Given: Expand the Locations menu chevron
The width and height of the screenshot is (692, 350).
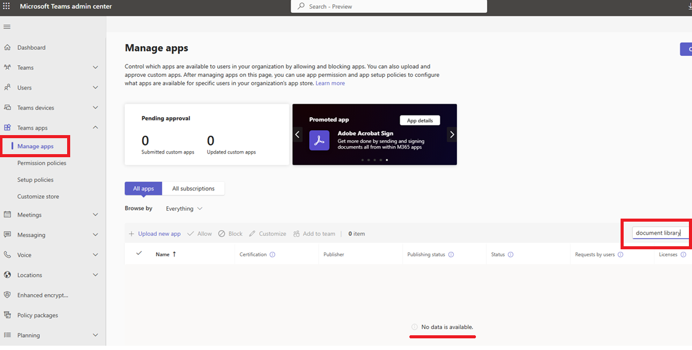Looking at the screenshot, I should (95, 274).
